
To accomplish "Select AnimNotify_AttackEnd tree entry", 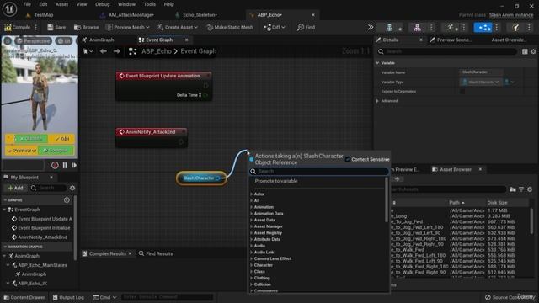I will click(42, 237).
